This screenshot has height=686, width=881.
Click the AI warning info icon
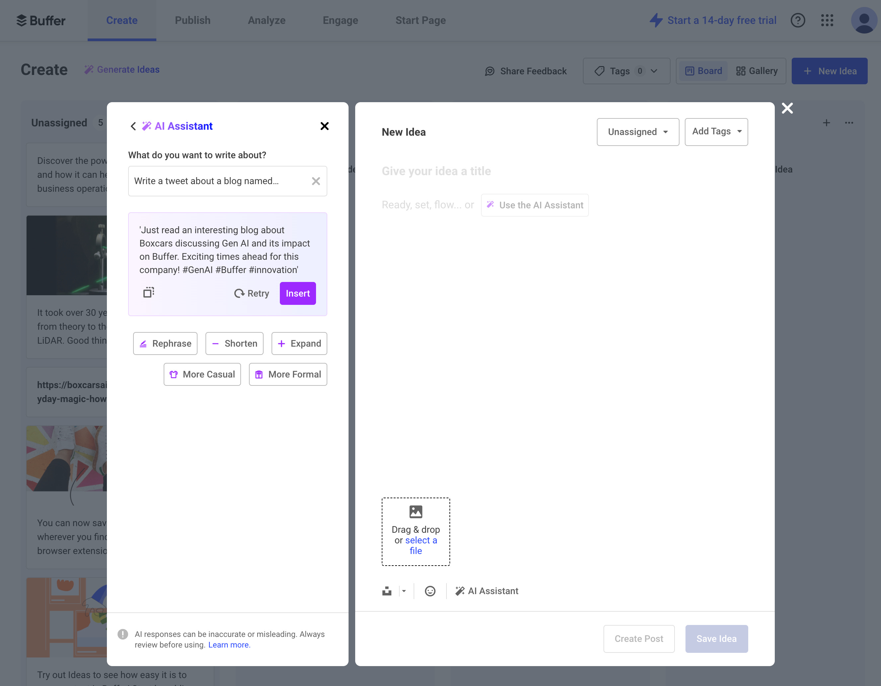tap(122, 634)
